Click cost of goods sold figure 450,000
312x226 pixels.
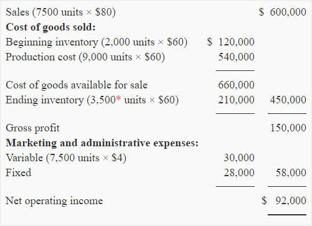pyautogui.click(x=288, y=100)
